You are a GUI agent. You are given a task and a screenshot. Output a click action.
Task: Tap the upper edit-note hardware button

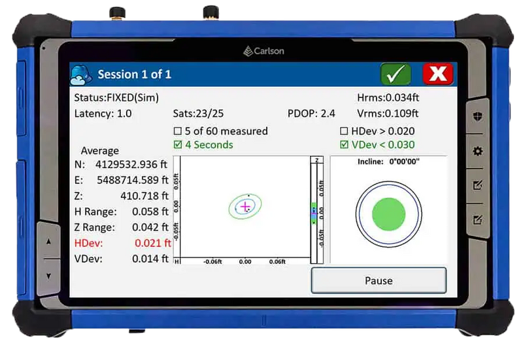[478, 185]
